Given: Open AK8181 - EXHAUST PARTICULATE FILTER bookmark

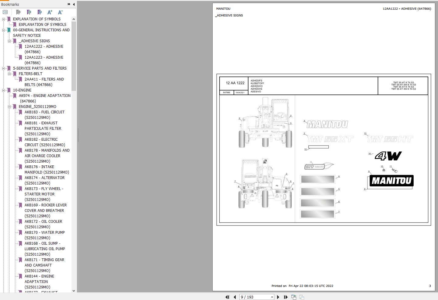Looking at the screenshot, I should (43, 129).
